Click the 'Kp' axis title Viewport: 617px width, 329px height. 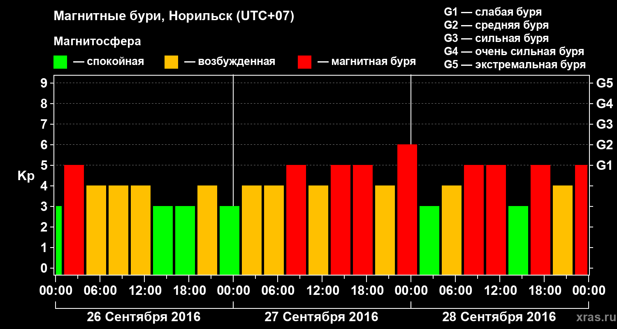pos(26,176)
